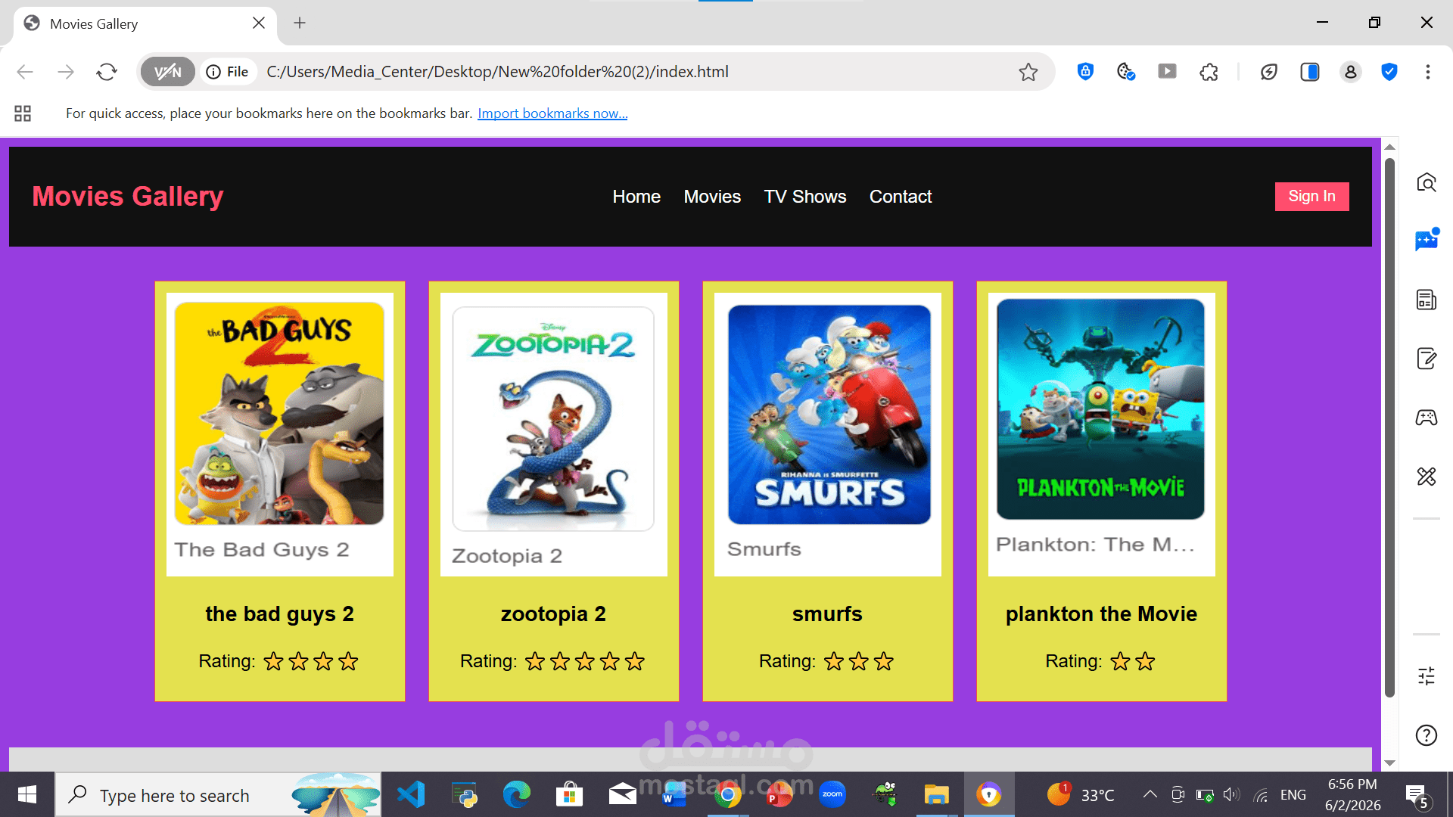Open Google Chrome from taskbar
The image size is (1453, 817).
point(728,795)
